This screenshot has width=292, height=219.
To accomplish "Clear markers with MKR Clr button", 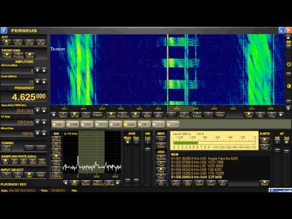I will 161,139.
